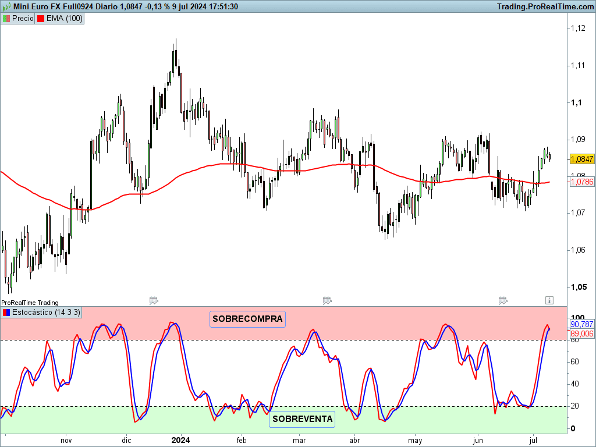This screenshot has height=447, width=596.
Task: Click the Precio candlestick legend icon
Action: coord(6,18)
